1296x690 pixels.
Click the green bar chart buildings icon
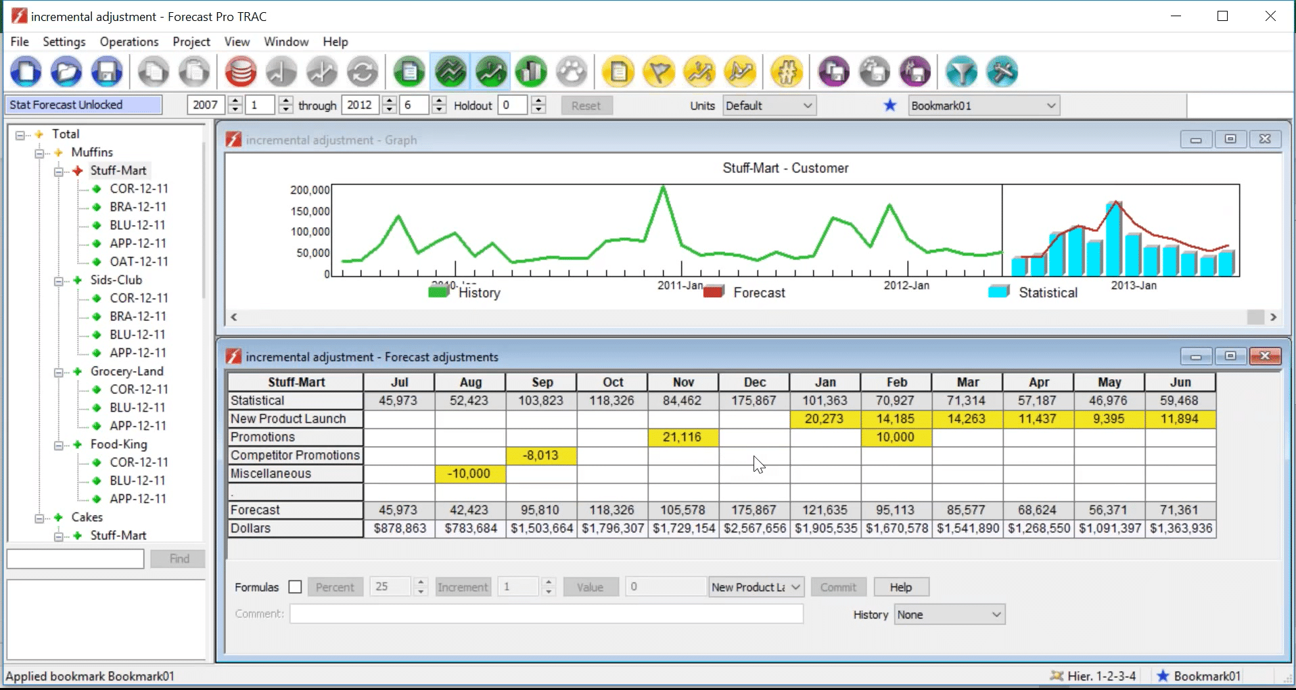(531, 72)
